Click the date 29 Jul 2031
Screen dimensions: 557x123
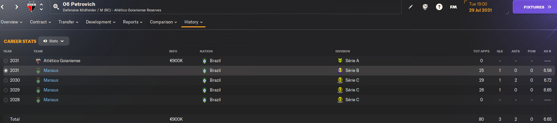[480, 10]
